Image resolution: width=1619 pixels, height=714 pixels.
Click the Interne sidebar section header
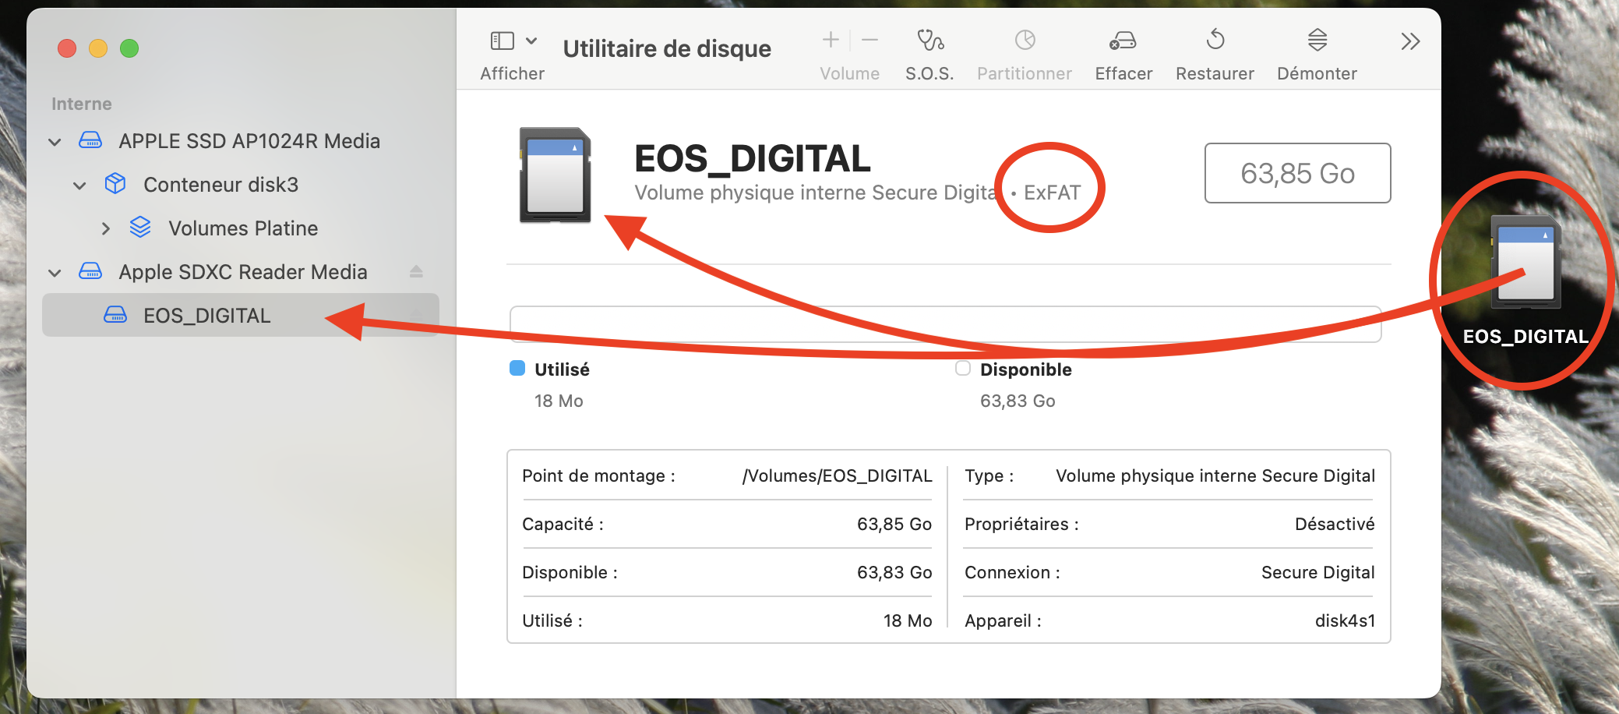82,104
